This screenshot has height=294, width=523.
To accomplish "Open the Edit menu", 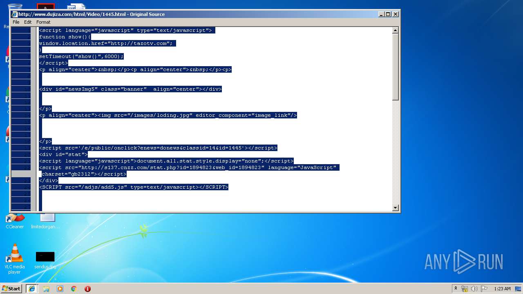I will click(x=28, y=22).
